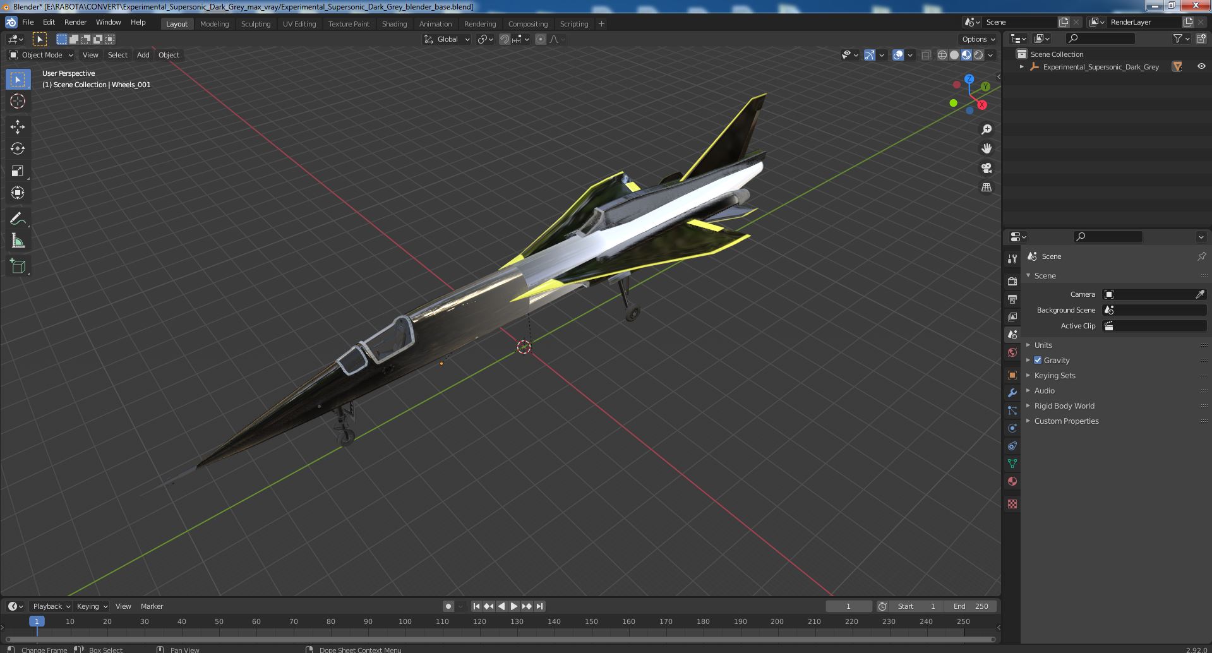Open the Physics properties tab
1212x653 pixels.
pos(1012,428)
